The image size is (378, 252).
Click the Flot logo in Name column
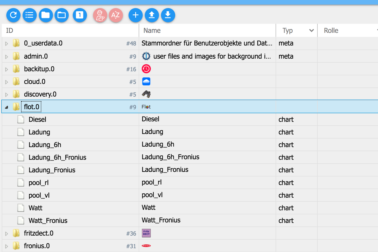pos(146,107)
